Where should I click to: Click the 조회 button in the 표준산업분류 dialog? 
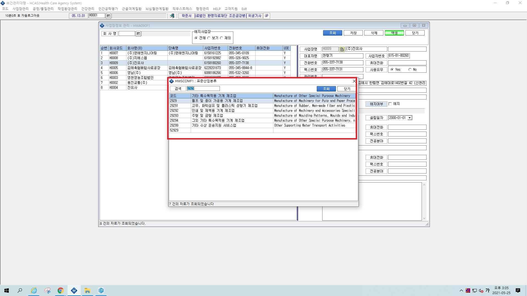point(326,89)
